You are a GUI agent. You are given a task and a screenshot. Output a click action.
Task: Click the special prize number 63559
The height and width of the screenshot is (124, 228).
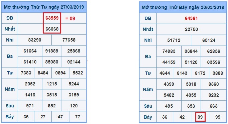click(x=52, y=18)
